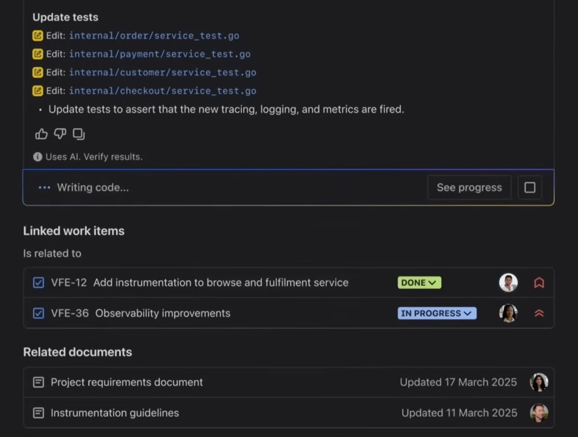Click the high priority chevrons on VFE-36
Image resolution: width=578 pixels, height=437 pixels.
(x=539, y=313)
